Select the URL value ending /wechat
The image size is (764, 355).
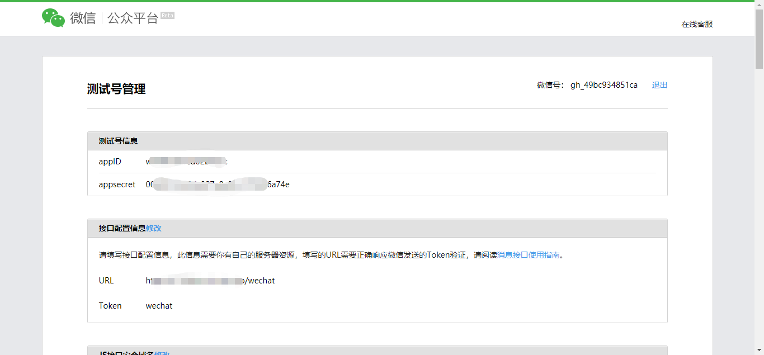pyautogui.click(x=210, y=281)
